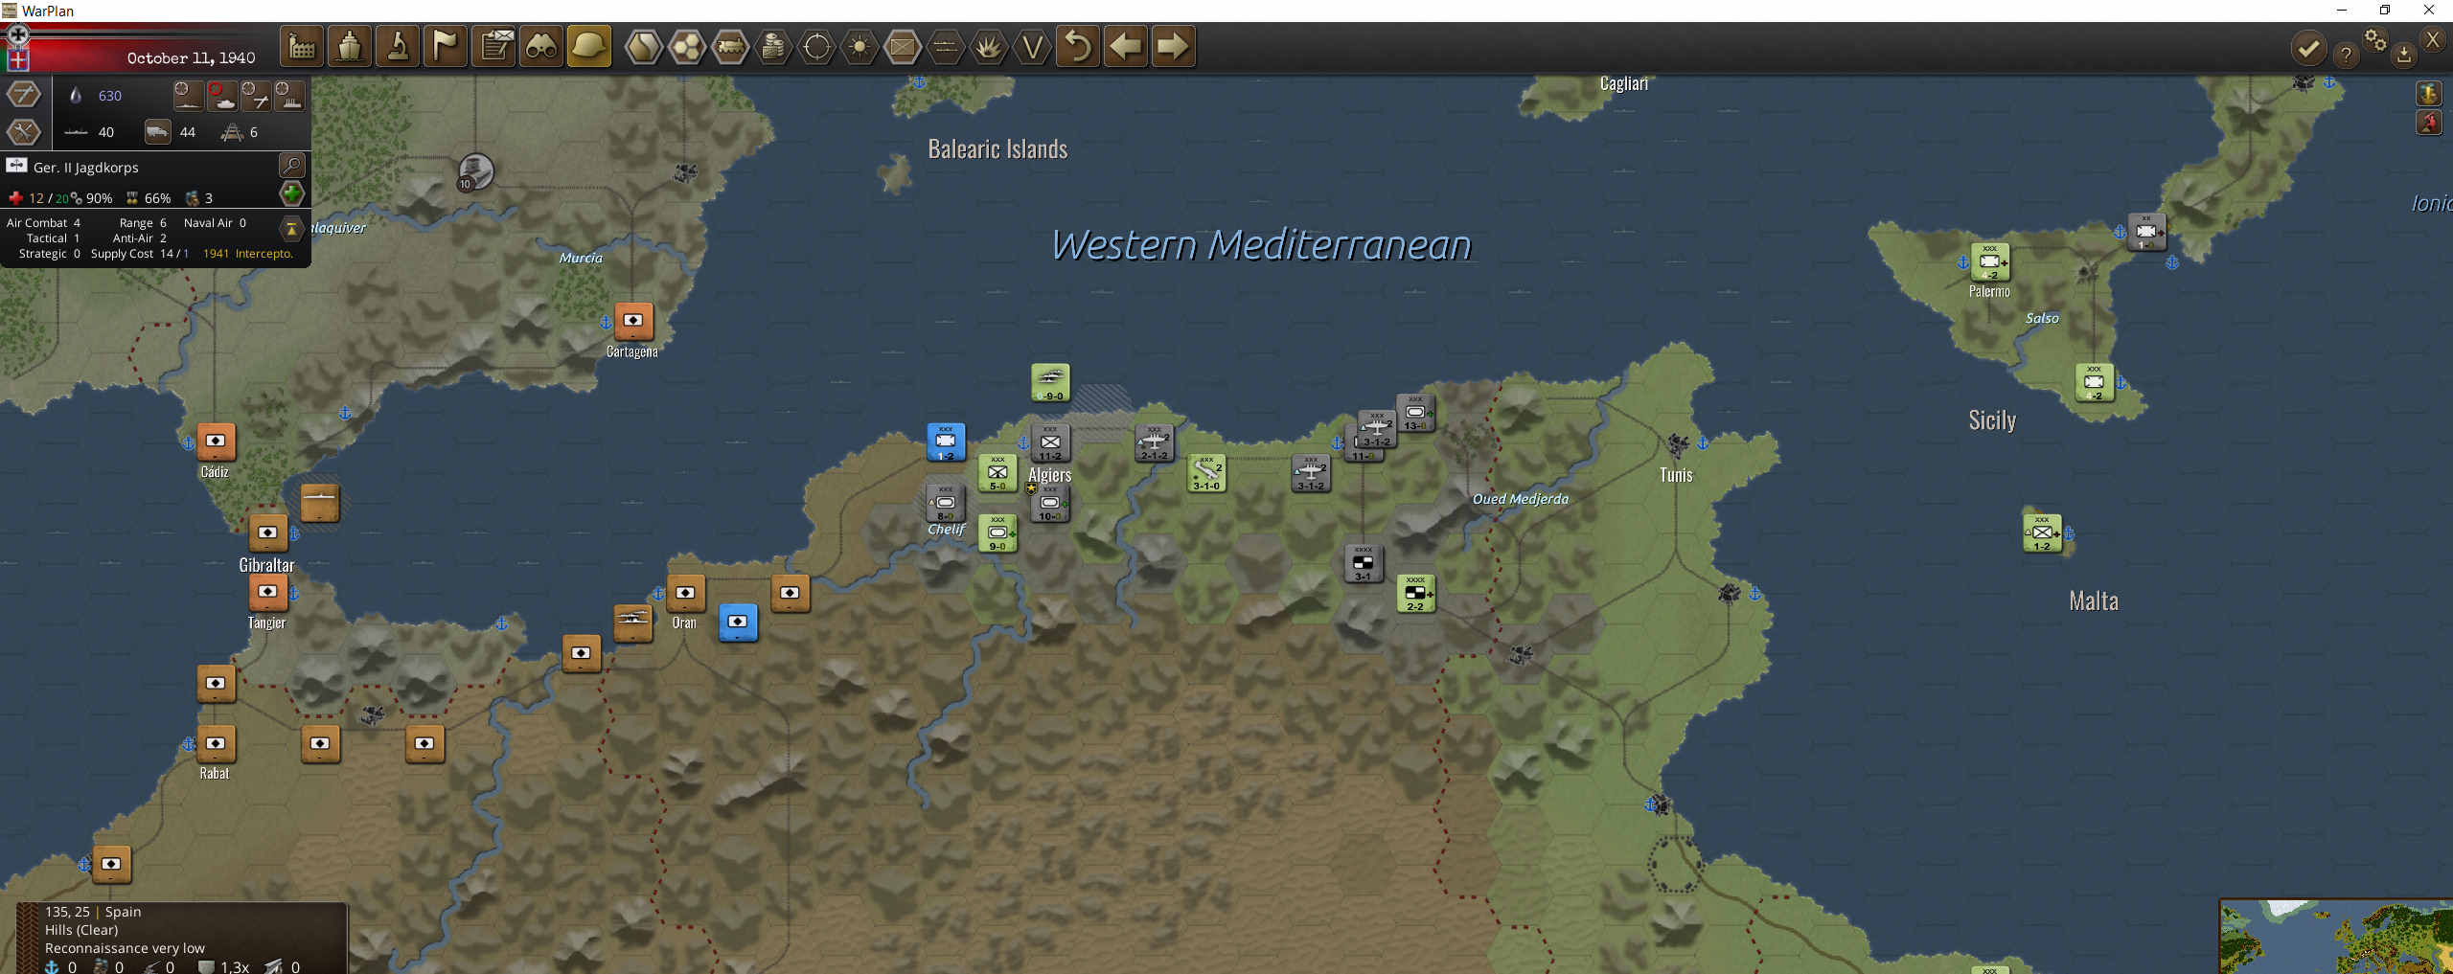This screenshot has width=2453, height=974.
Task: Open the binoculars intelligence view
Action: [x=541, y=46]
